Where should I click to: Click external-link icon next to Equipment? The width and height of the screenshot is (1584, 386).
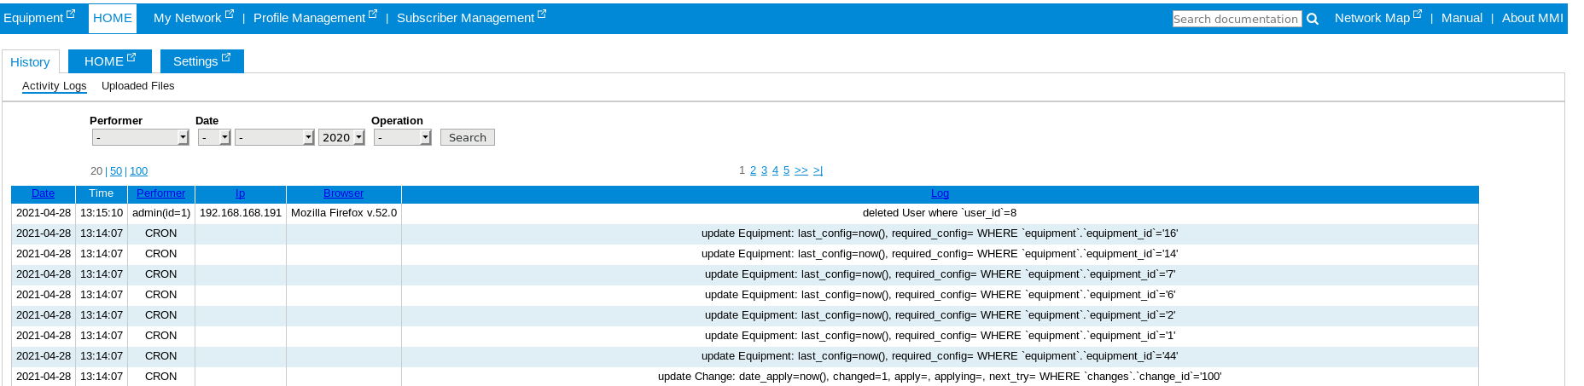(71, 14)
